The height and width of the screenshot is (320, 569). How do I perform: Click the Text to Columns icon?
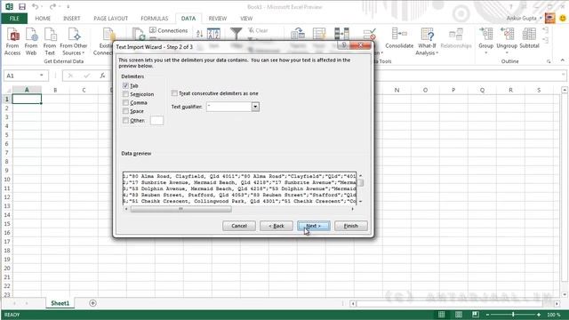pyautogui.click(x=298, y=34)
